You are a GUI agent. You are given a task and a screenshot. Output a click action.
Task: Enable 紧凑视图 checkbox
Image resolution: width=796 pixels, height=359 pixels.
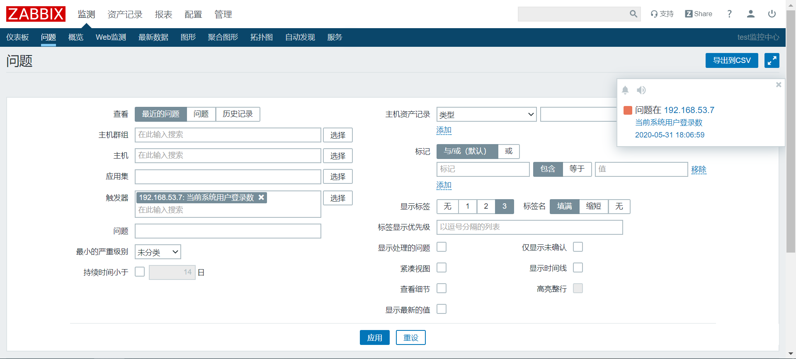(x=442, y=267)
